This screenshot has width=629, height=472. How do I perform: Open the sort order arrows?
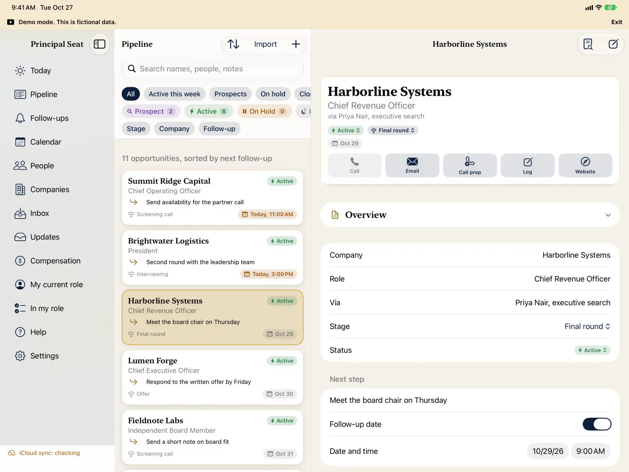(x=234, y=44)
